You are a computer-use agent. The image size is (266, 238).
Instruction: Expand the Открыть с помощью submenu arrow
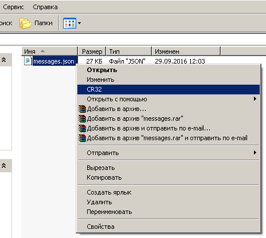(255, 99)
